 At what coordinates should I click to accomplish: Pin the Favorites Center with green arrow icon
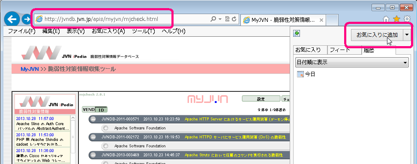[297, 33]
